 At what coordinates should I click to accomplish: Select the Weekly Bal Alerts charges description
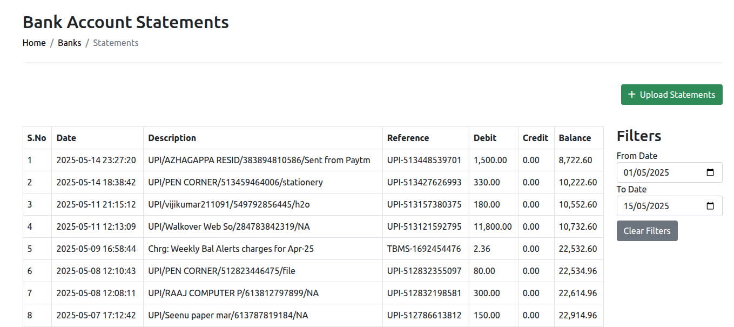(x=231, y=249)
